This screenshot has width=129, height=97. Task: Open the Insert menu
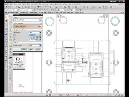[19, 4]
